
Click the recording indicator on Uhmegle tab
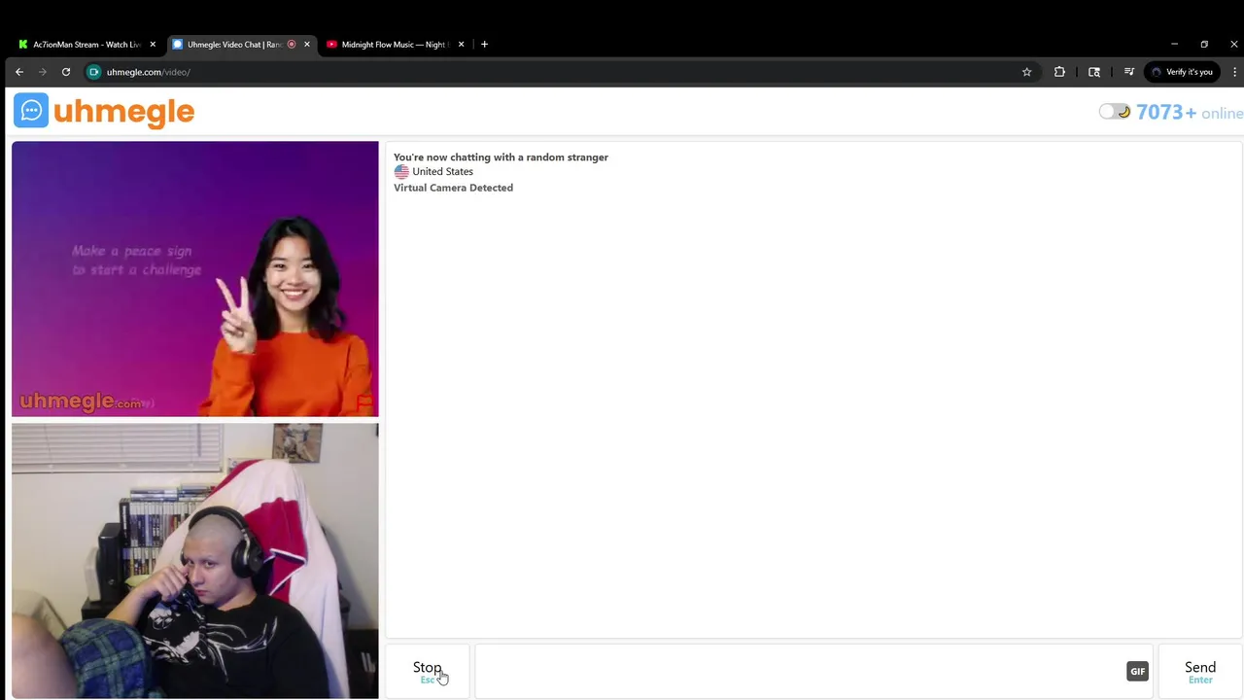point(292,44)
